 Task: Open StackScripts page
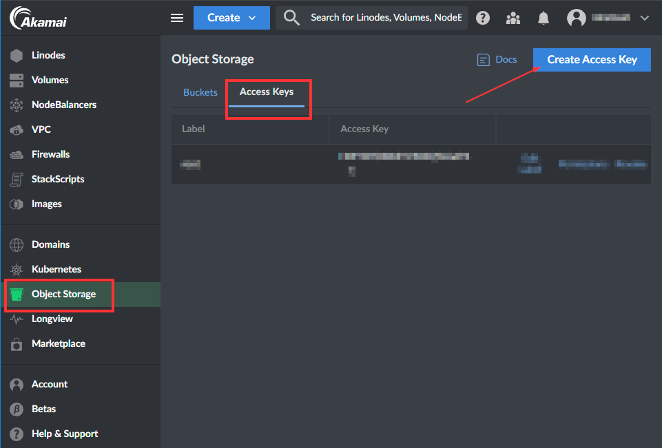point(58,180)
